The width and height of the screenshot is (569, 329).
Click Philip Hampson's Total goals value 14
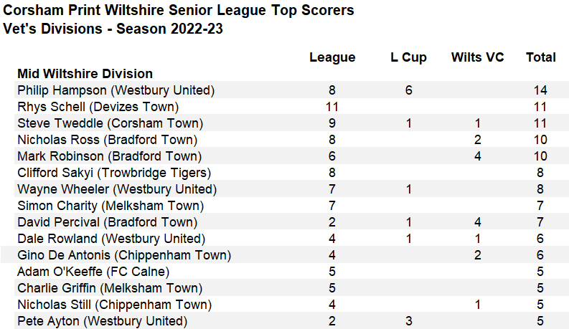tap(541, 90)
